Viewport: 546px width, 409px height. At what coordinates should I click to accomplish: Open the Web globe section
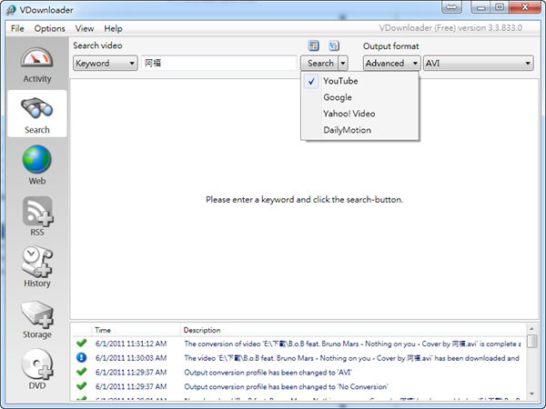click(37, 165)
